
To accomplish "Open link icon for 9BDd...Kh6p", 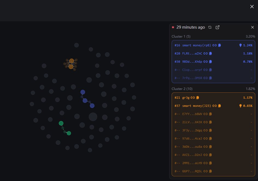I will tap(205, 62).
